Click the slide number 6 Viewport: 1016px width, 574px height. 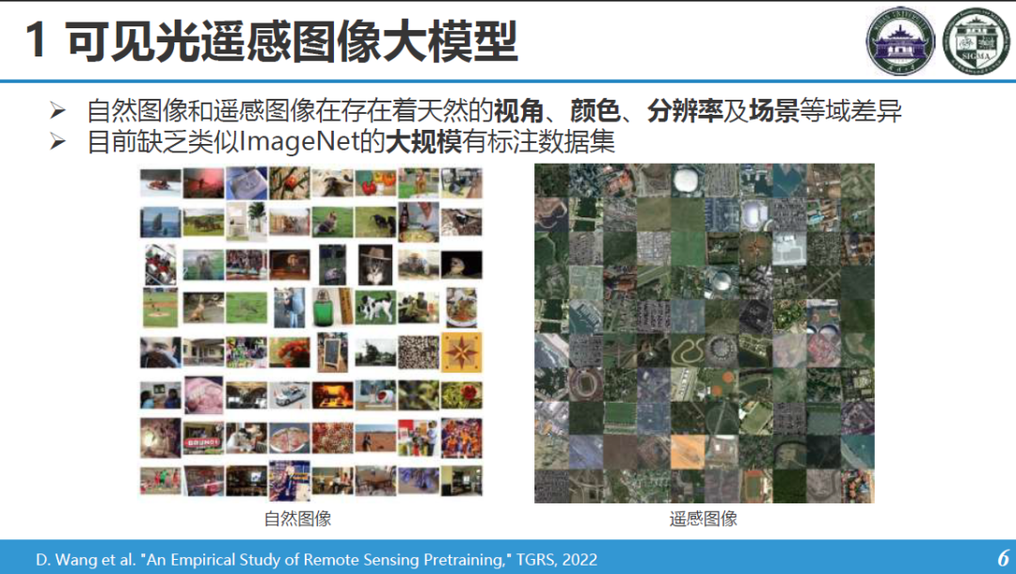pos(1003,558)
